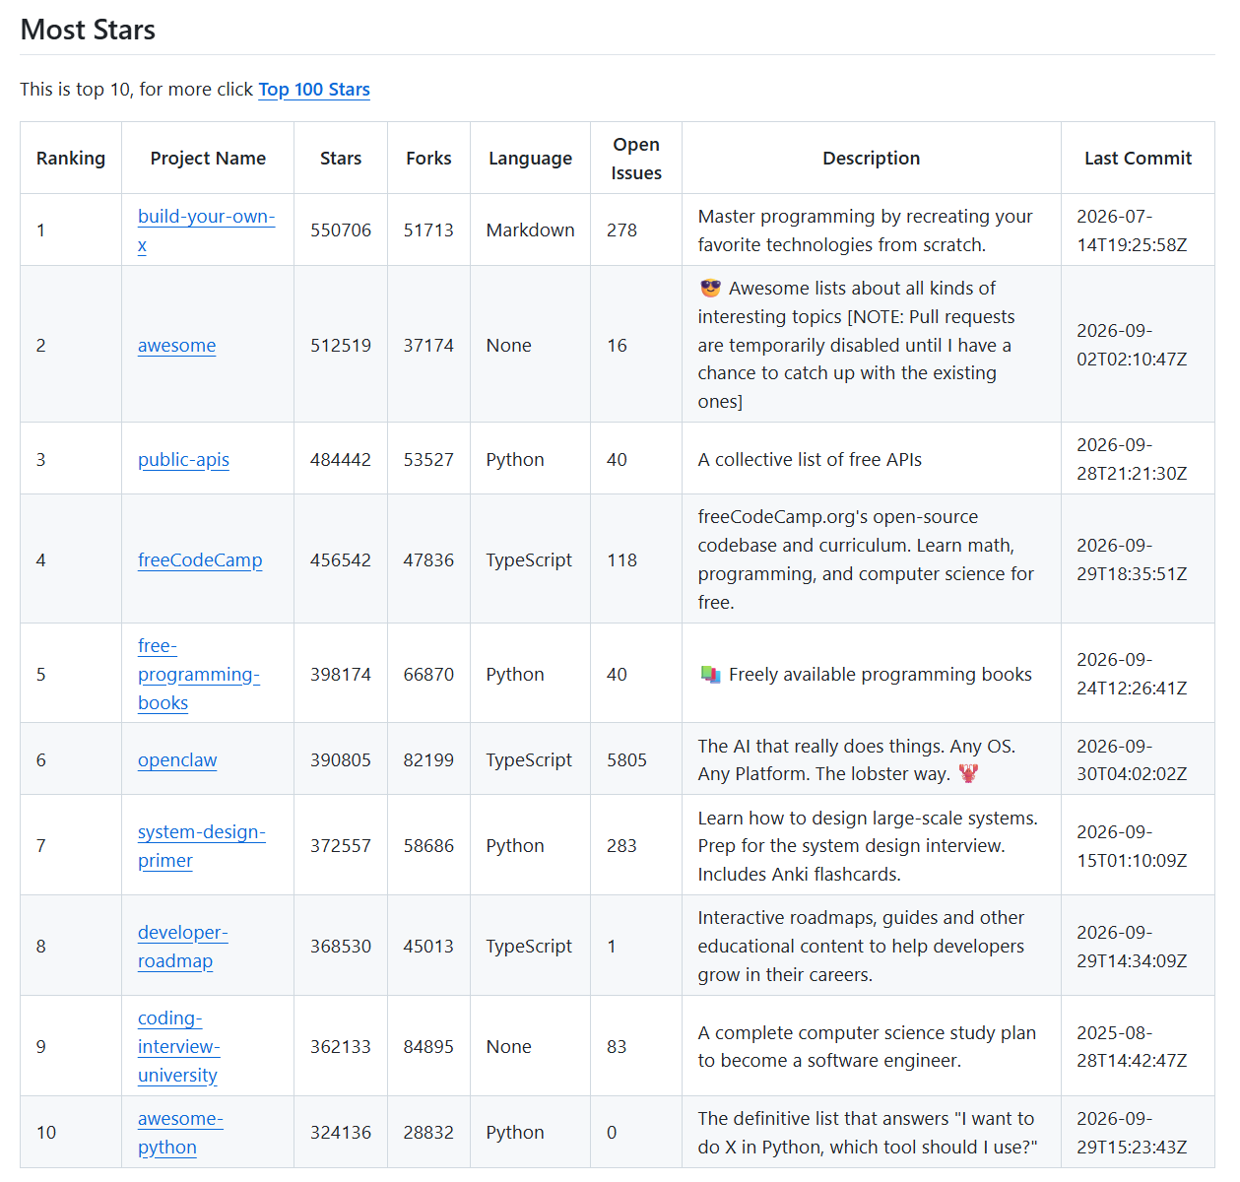Click the description about recreating favorite technologies
Viewport: 1240px width, 1182px height.
pos(865,230)
